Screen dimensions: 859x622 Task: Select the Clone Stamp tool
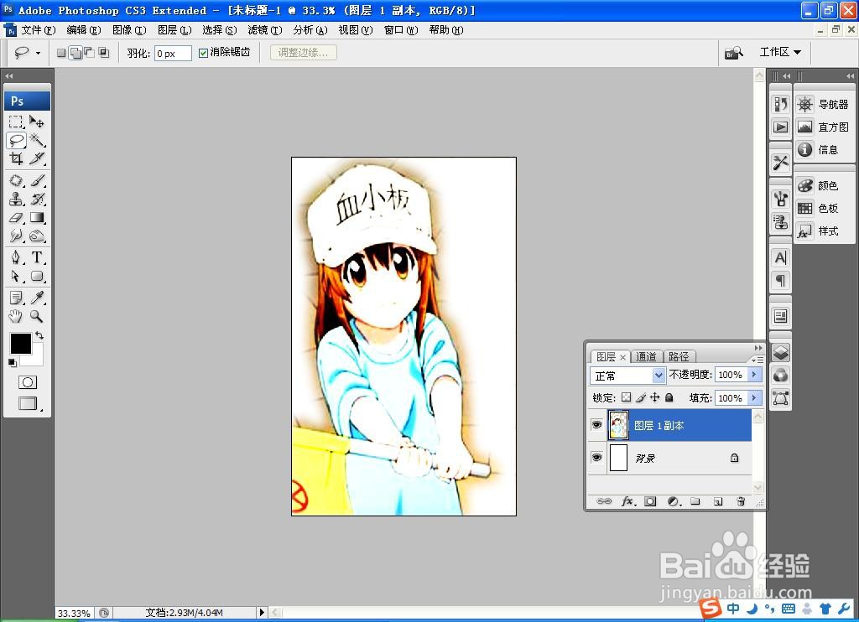pyautogui.click(x=16, y=199)
